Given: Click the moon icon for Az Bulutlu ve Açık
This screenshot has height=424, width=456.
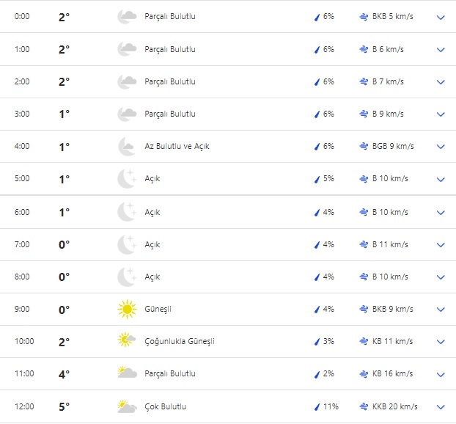Looking at the screenshot, I should coord(127,147).
